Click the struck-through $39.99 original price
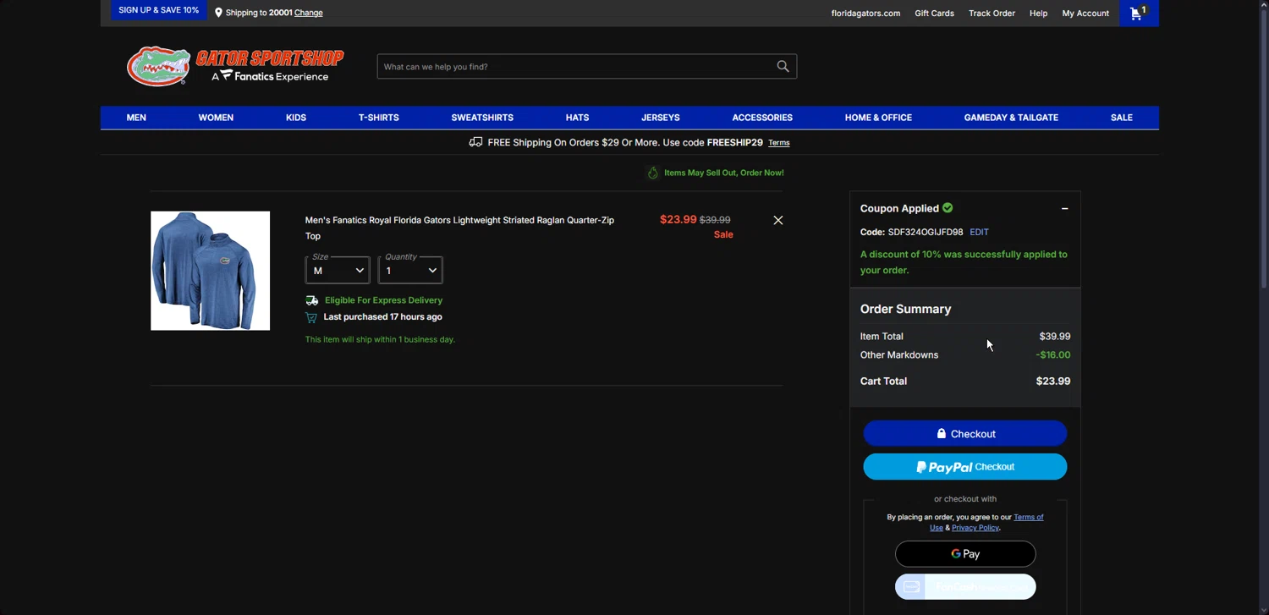The height and width of the screenshot is (615, 1269). tap(715, 220)
